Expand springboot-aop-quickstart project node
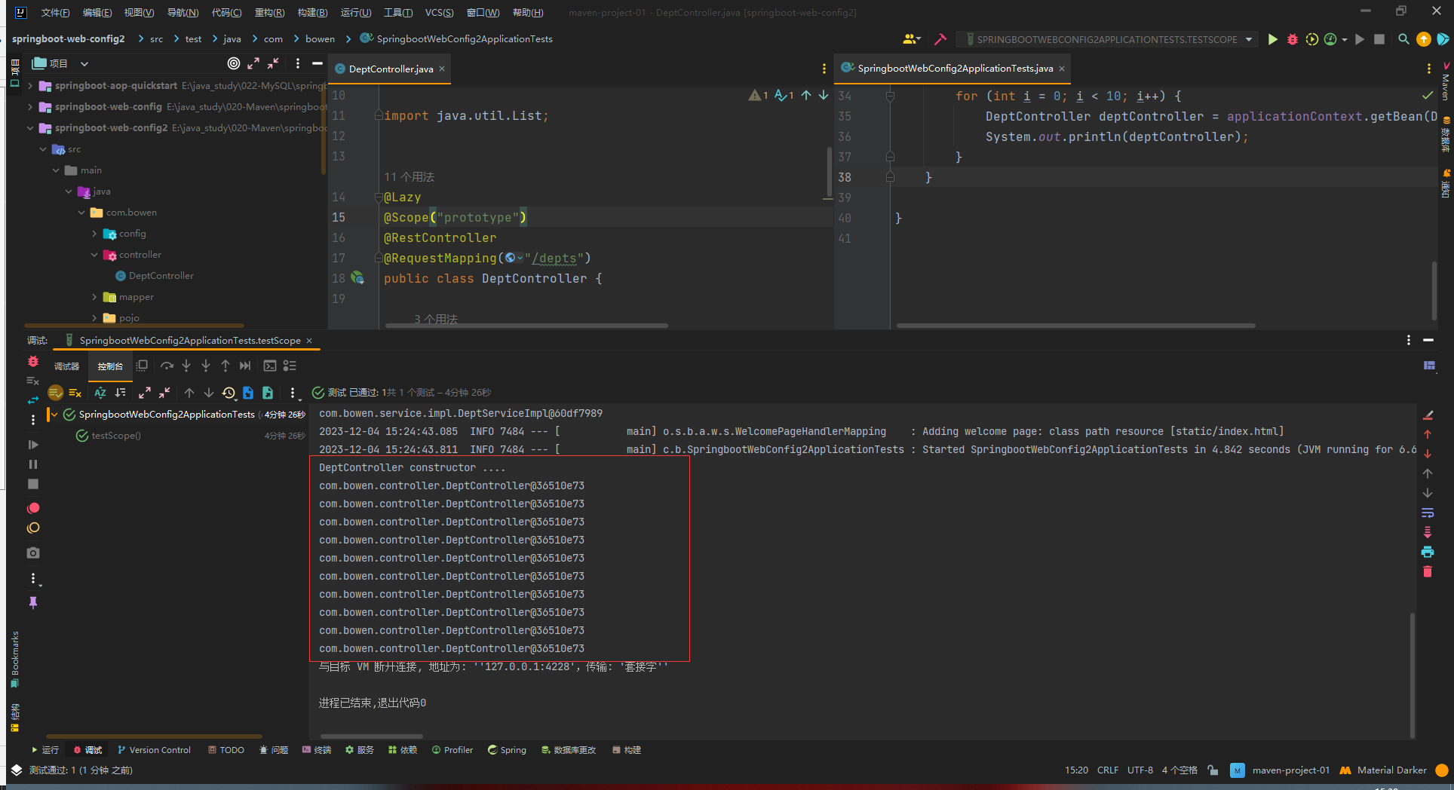The image size is (1454, 790). 30,86
